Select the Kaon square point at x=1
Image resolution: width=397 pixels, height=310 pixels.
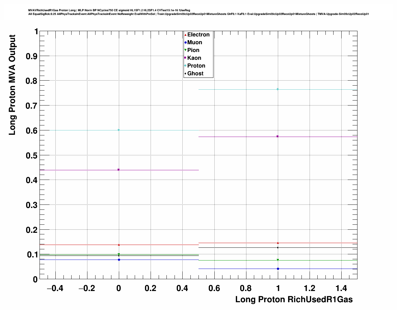click(x=278, y=136)
